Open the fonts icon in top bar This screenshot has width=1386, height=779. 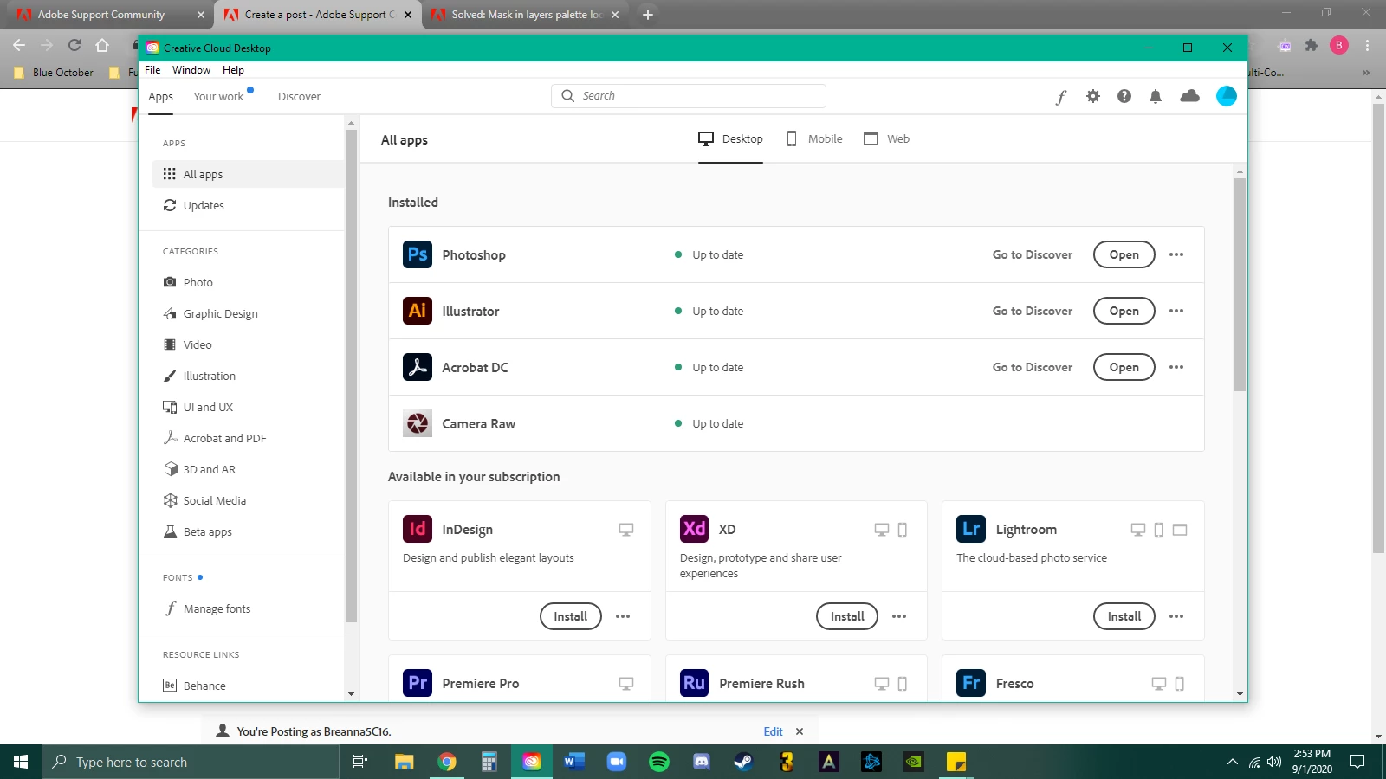pyautogui.click(x=1061, y=97)
